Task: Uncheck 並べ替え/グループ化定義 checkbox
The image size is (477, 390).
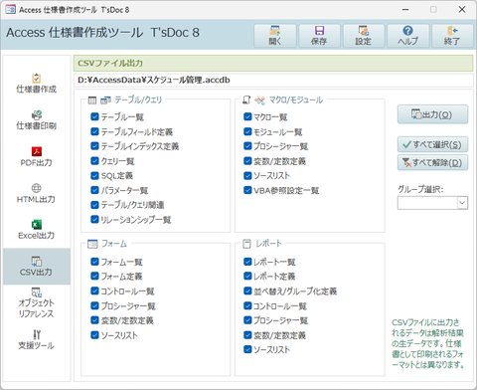Action: (247, 291)
